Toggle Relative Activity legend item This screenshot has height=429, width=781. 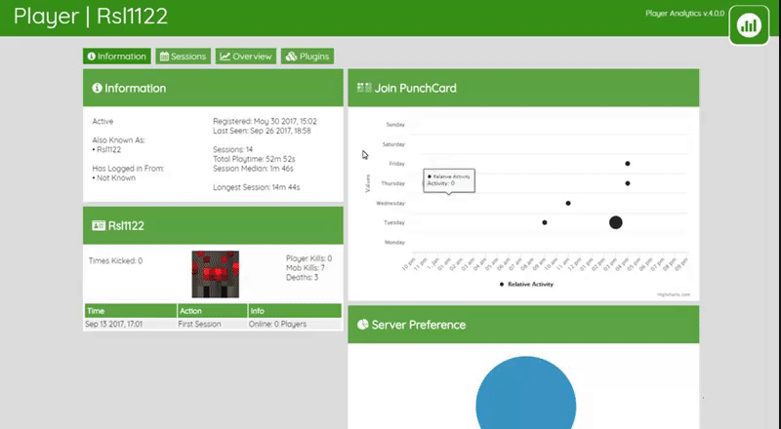tap(526, 284)
